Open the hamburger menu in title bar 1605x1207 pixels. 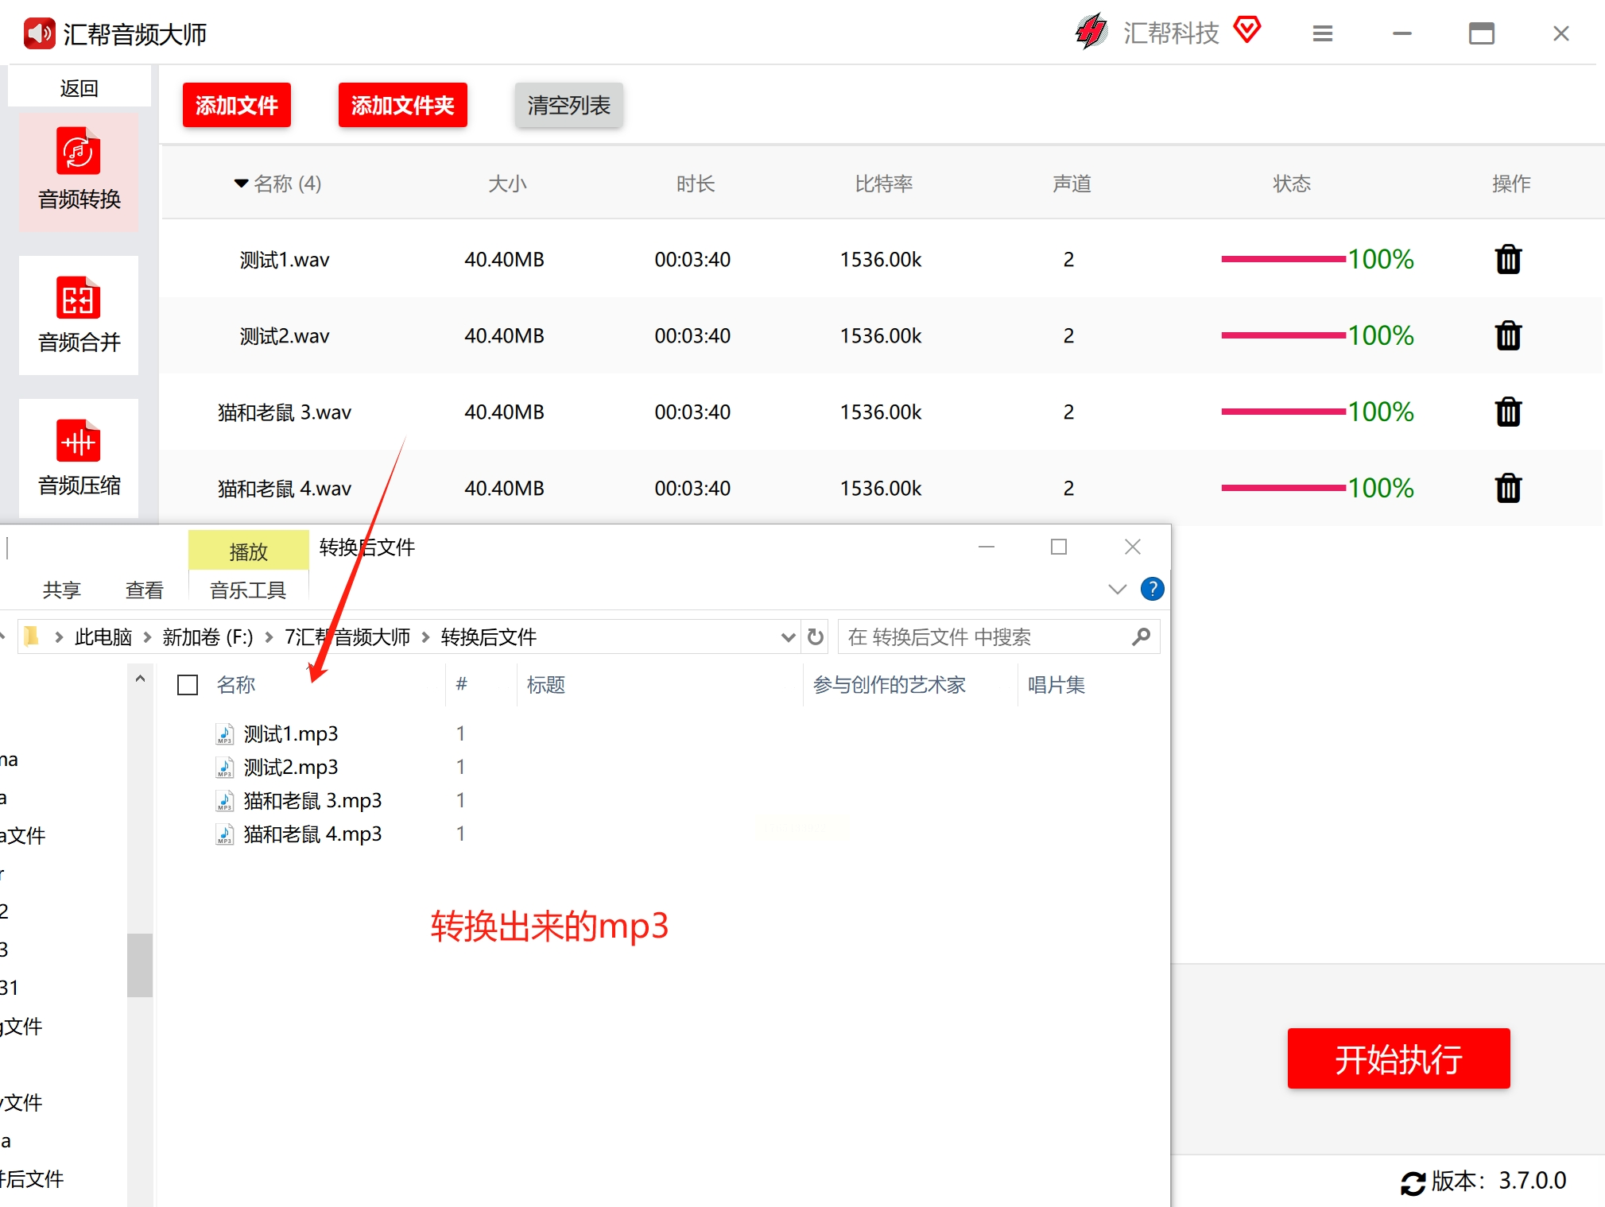pyautogui.click(x=1322, y=34)
